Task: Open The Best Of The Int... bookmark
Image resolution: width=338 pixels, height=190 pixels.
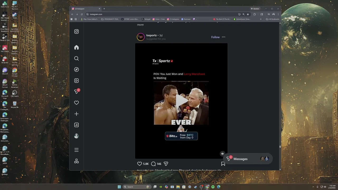Action: (x=222, y=19)
